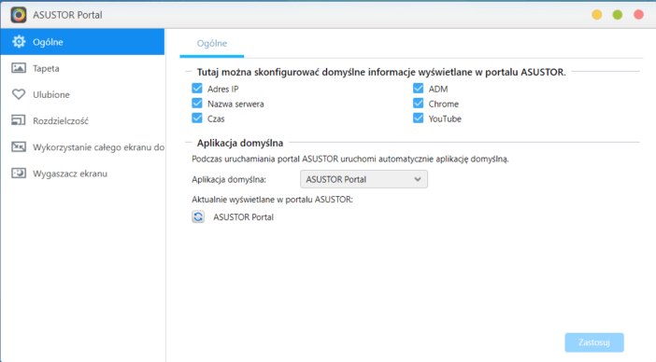Click the ASUSTOR Portal app logo icon
656x362 pixels.
[x=19, y=15]
